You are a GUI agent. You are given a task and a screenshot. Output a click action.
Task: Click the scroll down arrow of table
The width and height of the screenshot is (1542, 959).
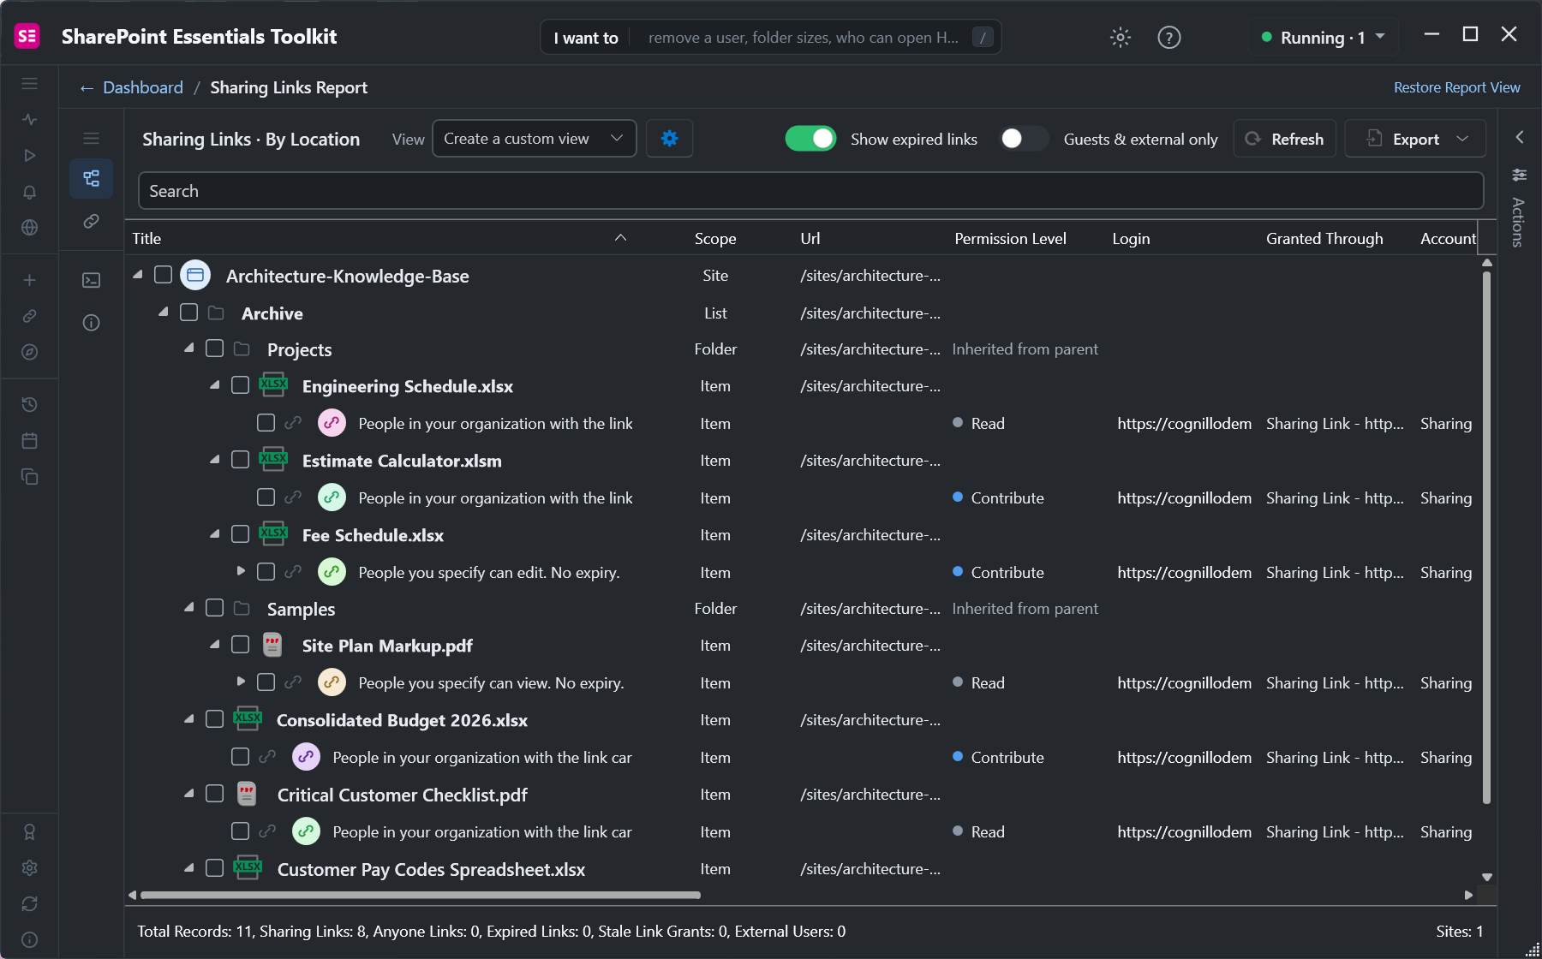coord(1487,878)
